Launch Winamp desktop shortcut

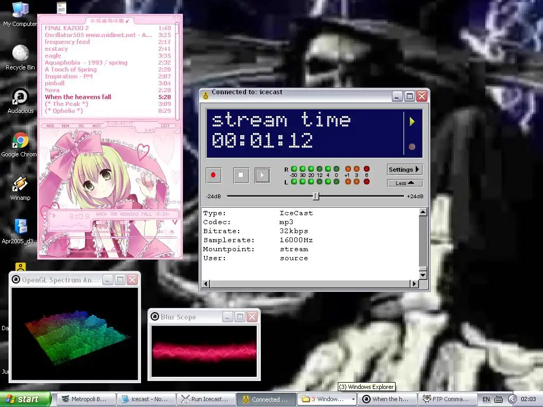pos(20,188)
